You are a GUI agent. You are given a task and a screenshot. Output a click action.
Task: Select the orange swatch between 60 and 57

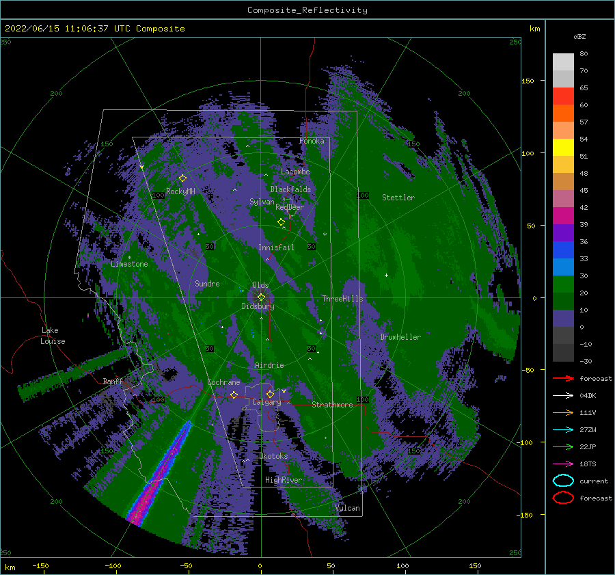563,113
